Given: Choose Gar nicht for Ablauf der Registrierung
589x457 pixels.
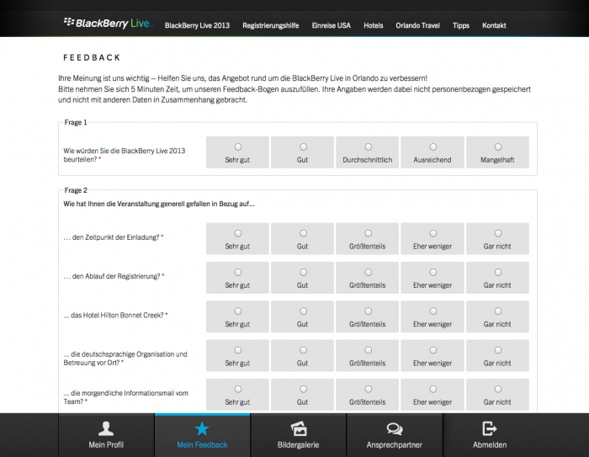Looking at the screenshot, I should [498, 272].
